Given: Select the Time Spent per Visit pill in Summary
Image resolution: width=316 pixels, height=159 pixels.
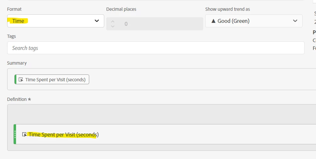Looking at the screenshot, I should (55, 79).
